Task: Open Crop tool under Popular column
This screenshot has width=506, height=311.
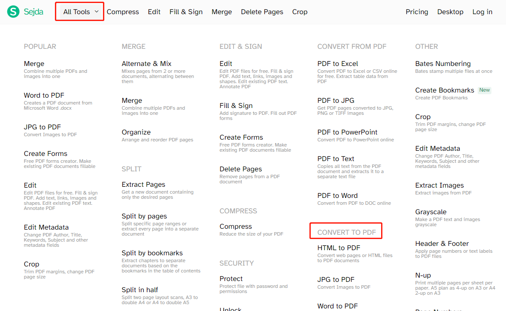Action: click(x=31, y=264)
